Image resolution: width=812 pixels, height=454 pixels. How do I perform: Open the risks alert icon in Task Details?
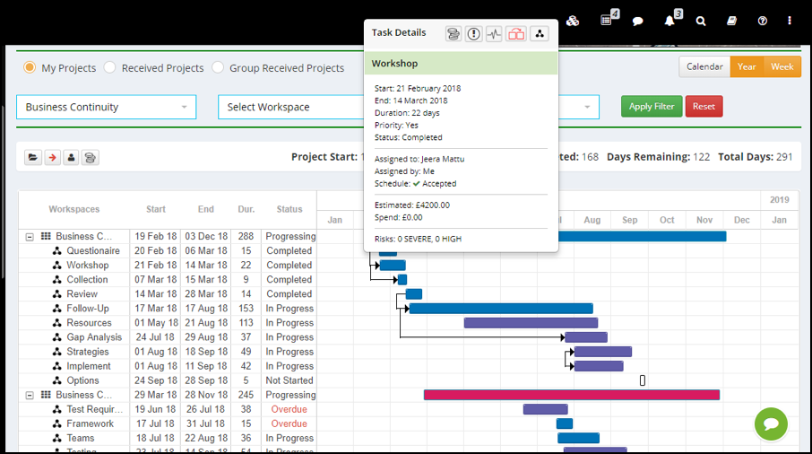(473, 34)
